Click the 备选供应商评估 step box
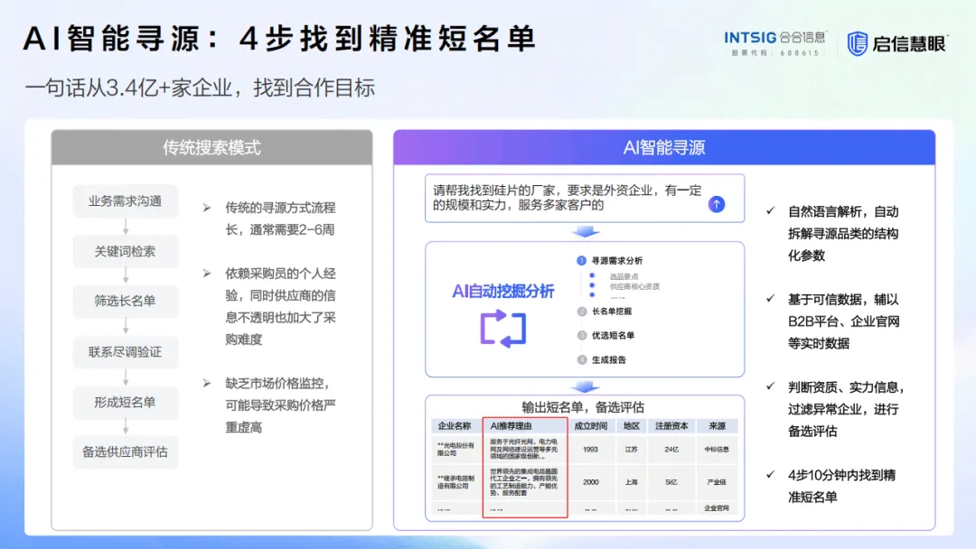Image resolution: width=976 pixels, height=549 pixels. coord(125,452)
